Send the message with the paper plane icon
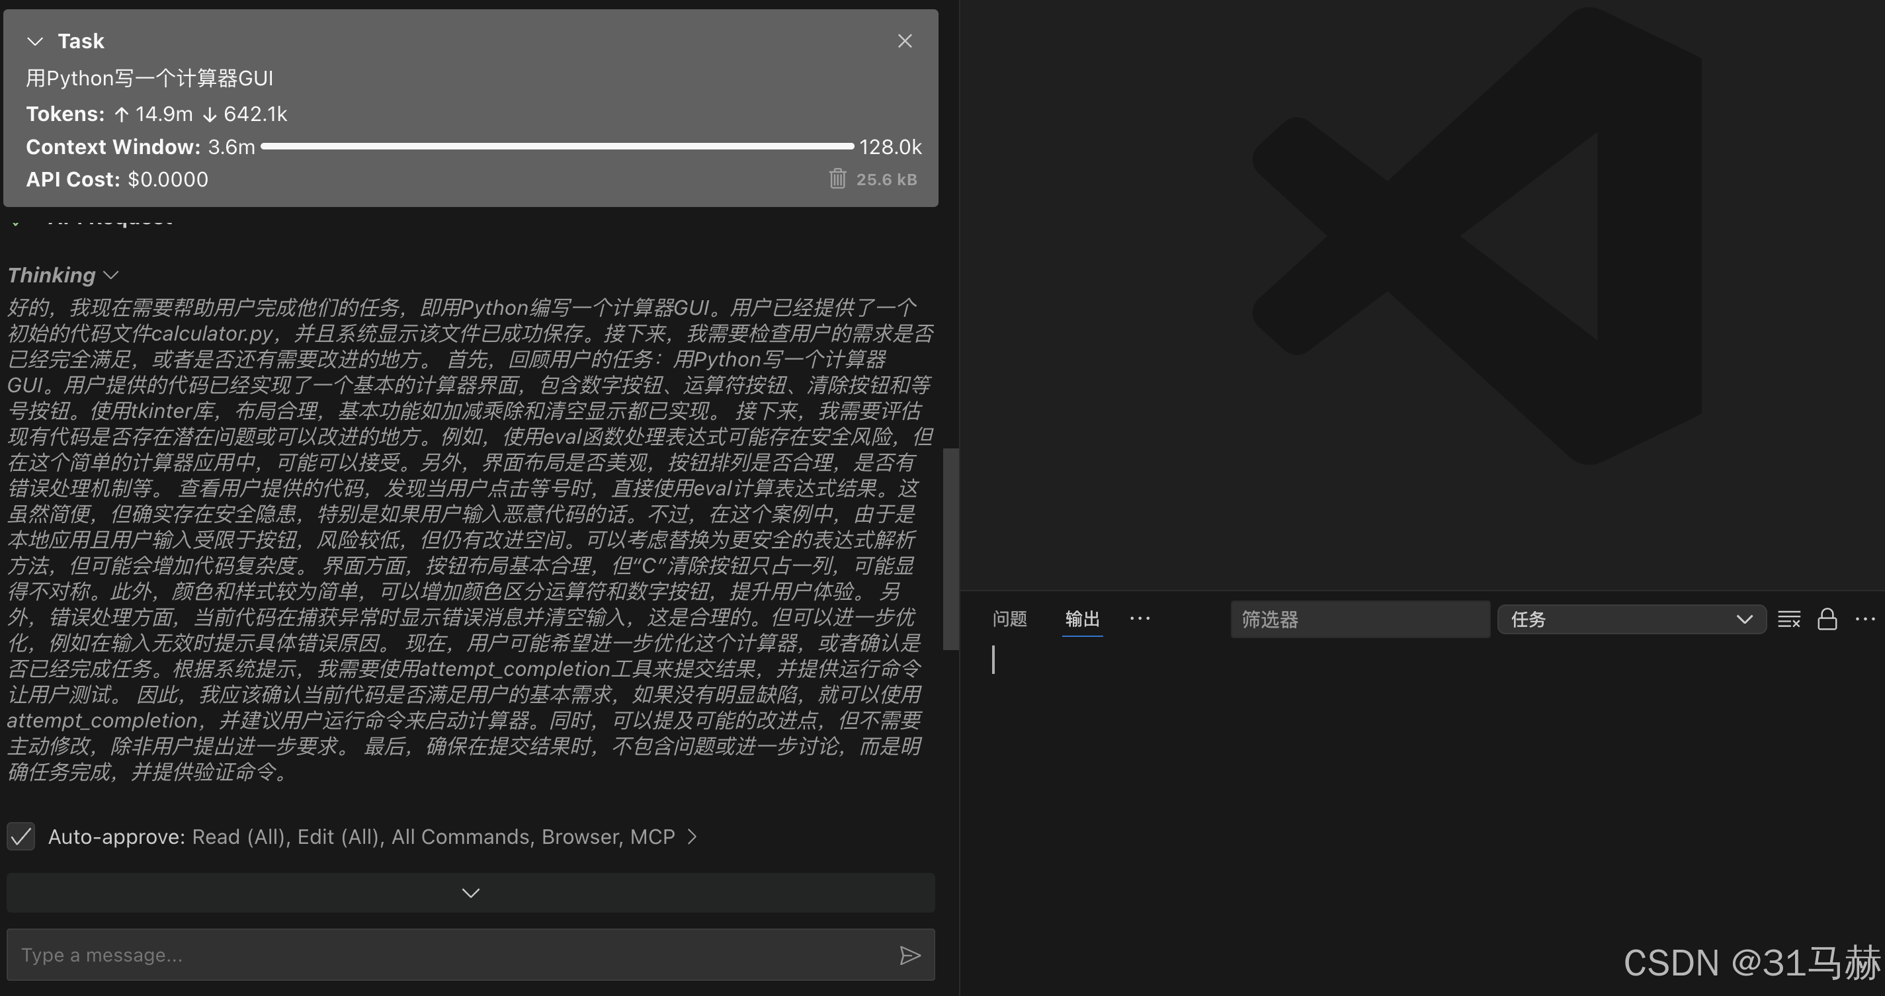Viewport: 1885px width, 996px height. (x=909, y=954)
